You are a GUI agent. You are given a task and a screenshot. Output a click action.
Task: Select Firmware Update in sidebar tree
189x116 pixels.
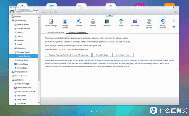pos(23,52)
